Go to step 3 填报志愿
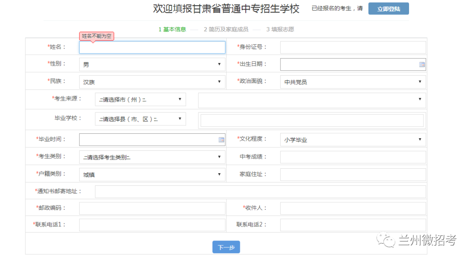472x261 pixels. 280,29
